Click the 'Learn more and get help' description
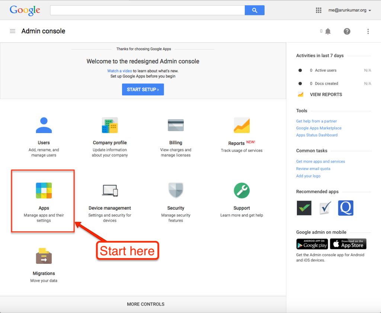This screenshot has height=313, width=381. pyautogui.click(x=242, y=215)
